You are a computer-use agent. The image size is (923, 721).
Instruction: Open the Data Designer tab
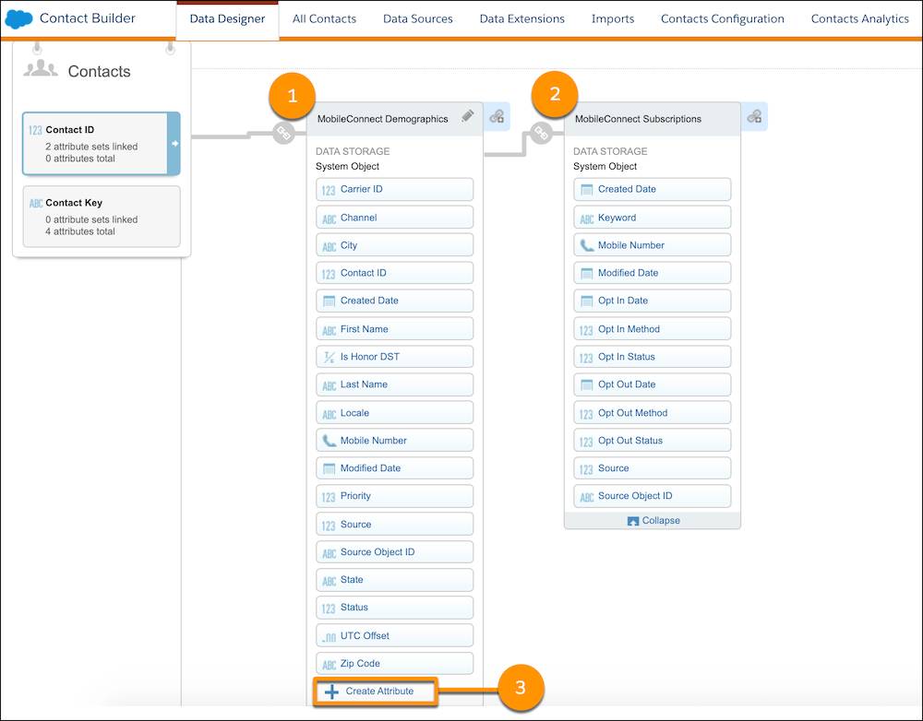[x=227, y=18]
